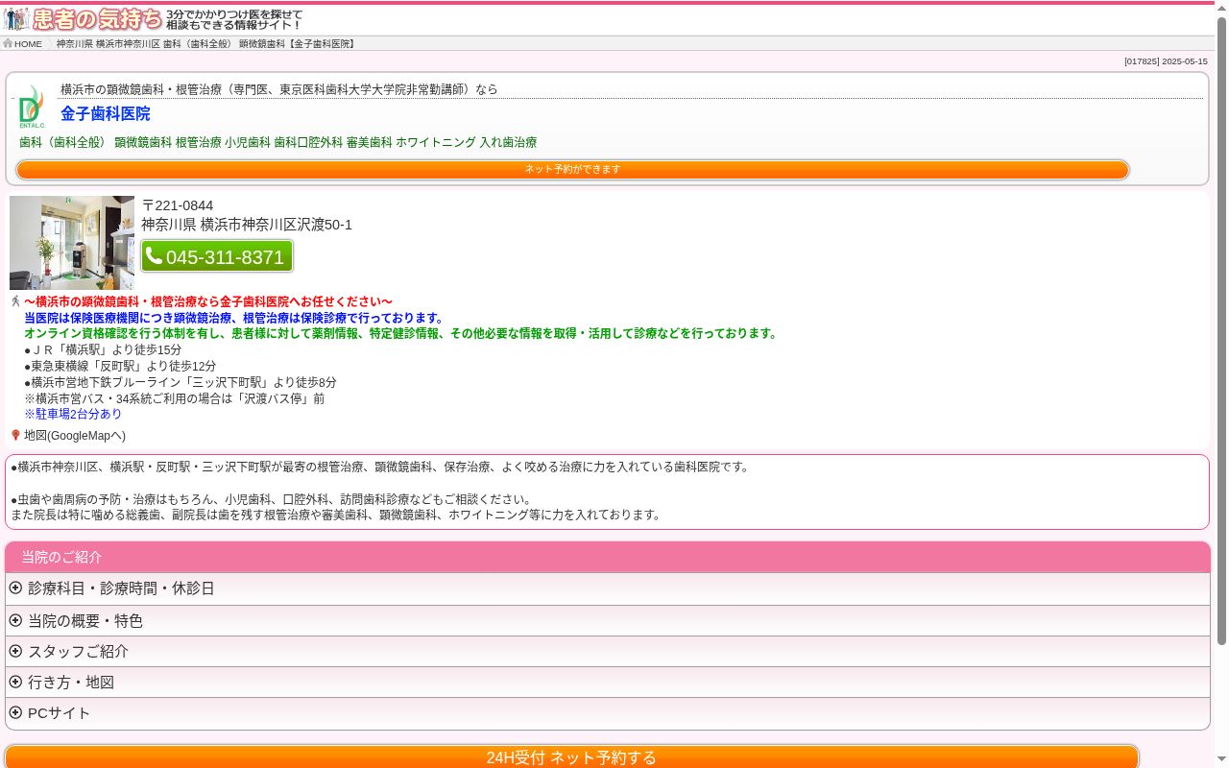This screenshot has height=768, width=1229.
Task: Select the 顕微鏡歯科 specialty tag
Action: [143, 142]
